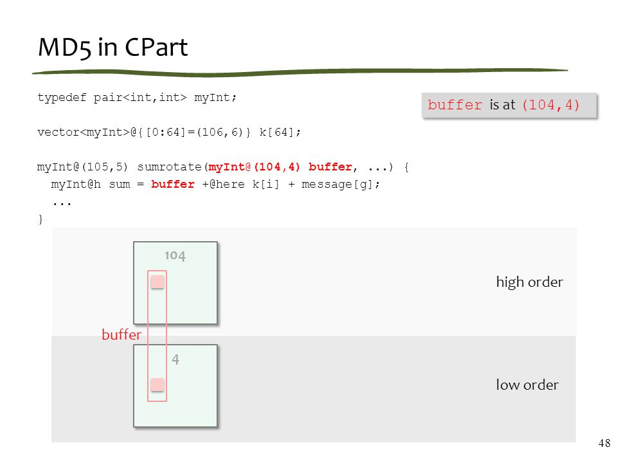Screen dimensions: 617x463
Task: Select the pink square inside box 104
Action: click(x=157, y=282)
